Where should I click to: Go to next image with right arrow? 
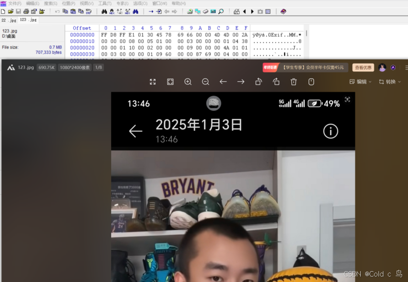point(241,82)
